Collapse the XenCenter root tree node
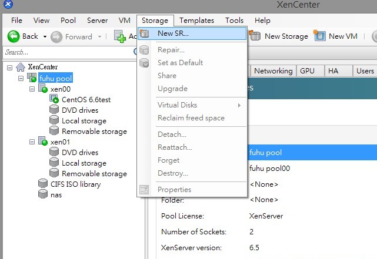377x259 pixels. pos(9,68)
